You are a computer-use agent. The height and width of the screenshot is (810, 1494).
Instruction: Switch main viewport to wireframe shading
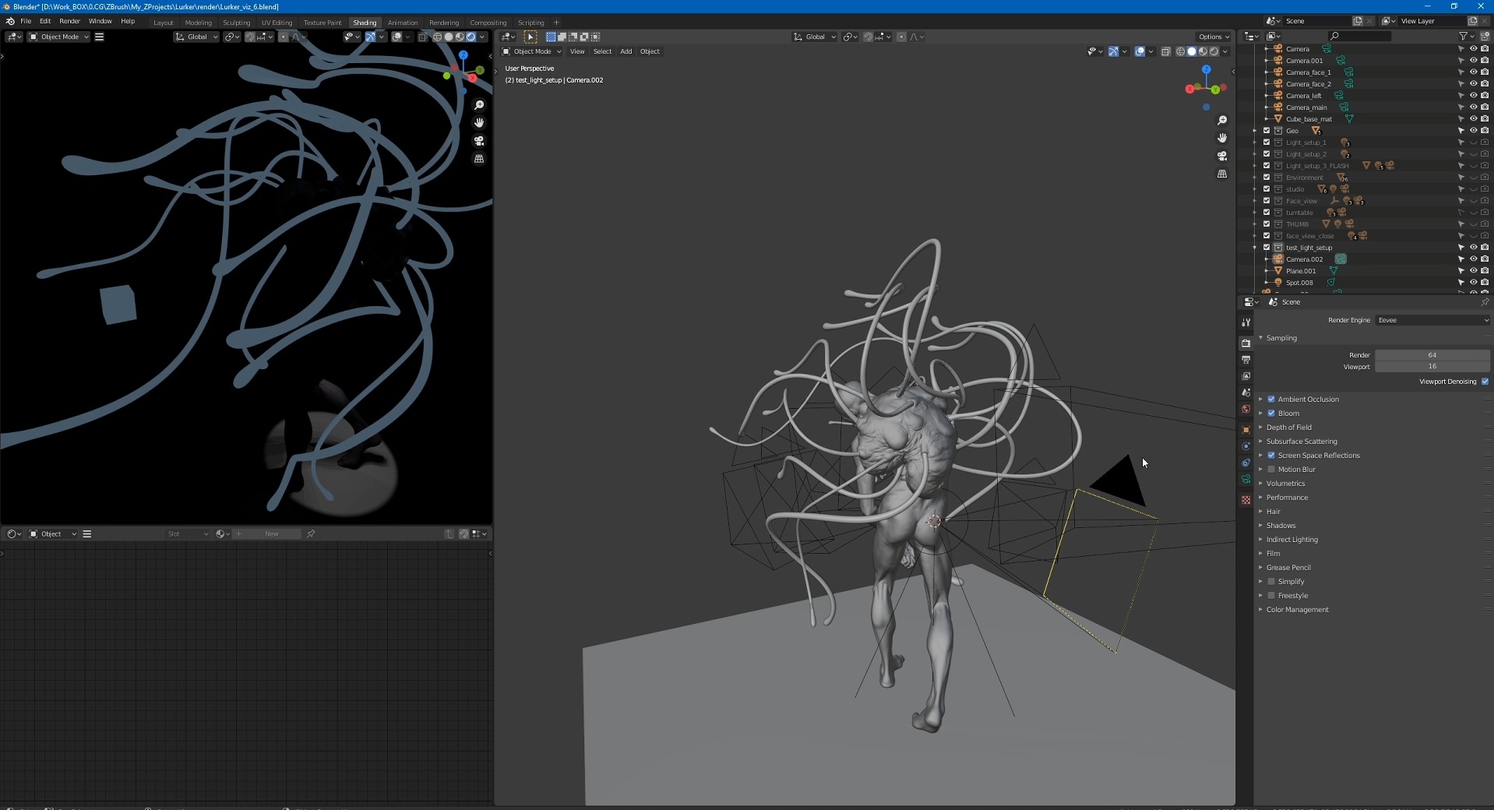(x=1180, y=51)
